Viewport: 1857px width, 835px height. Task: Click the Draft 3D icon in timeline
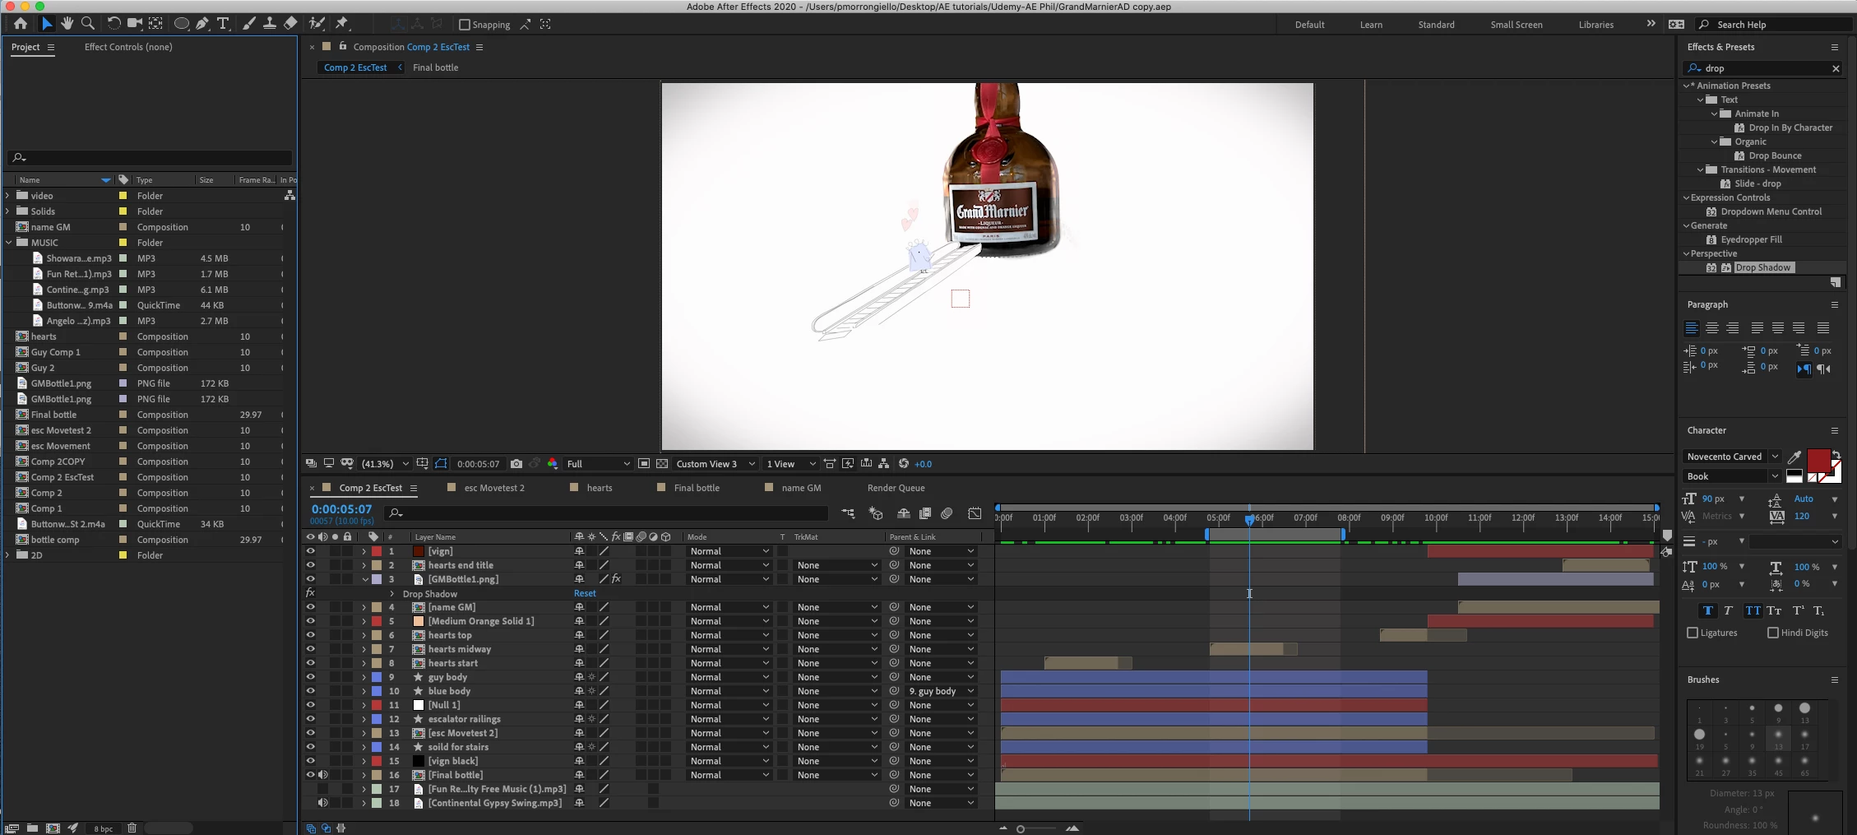[x=876, y=513]
